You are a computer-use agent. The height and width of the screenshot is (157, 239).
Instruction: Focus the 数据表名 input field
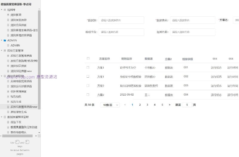click(193, 20)
